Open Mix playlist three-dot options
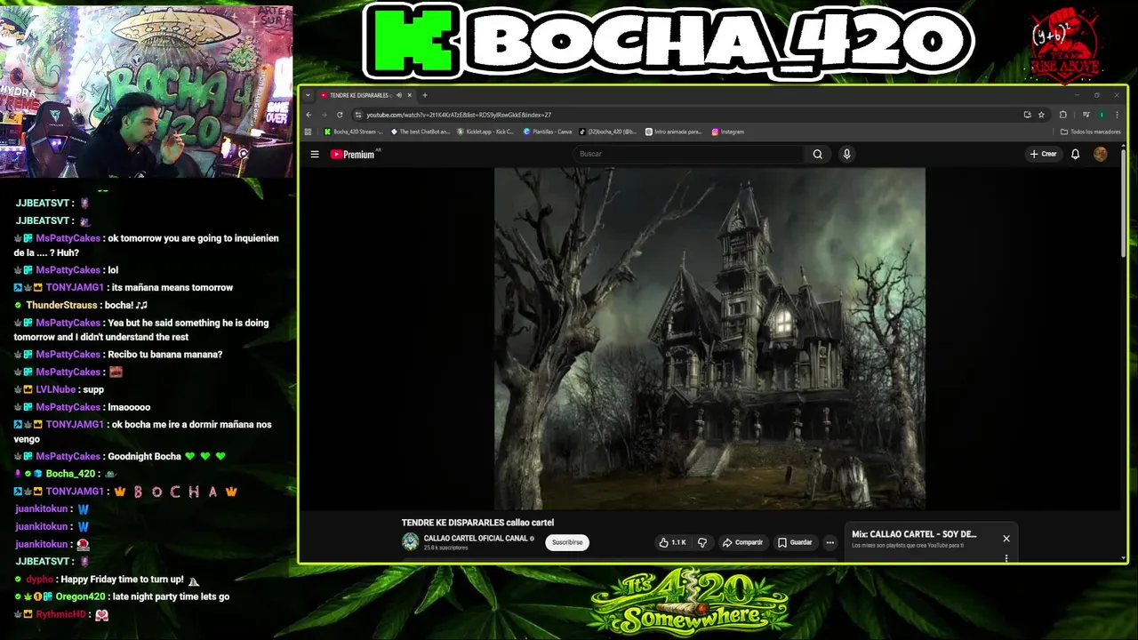Viewport: 1138px width, 640px height. tap(1006, 558)
